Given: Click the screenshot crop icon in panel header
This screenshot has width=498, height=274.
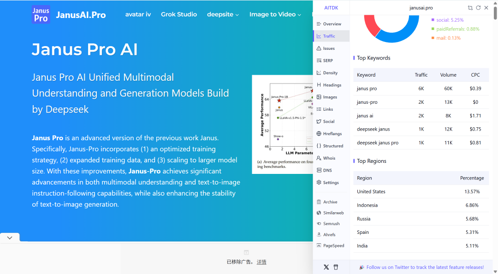Looking at the screenshot, I should coord(470,8).
